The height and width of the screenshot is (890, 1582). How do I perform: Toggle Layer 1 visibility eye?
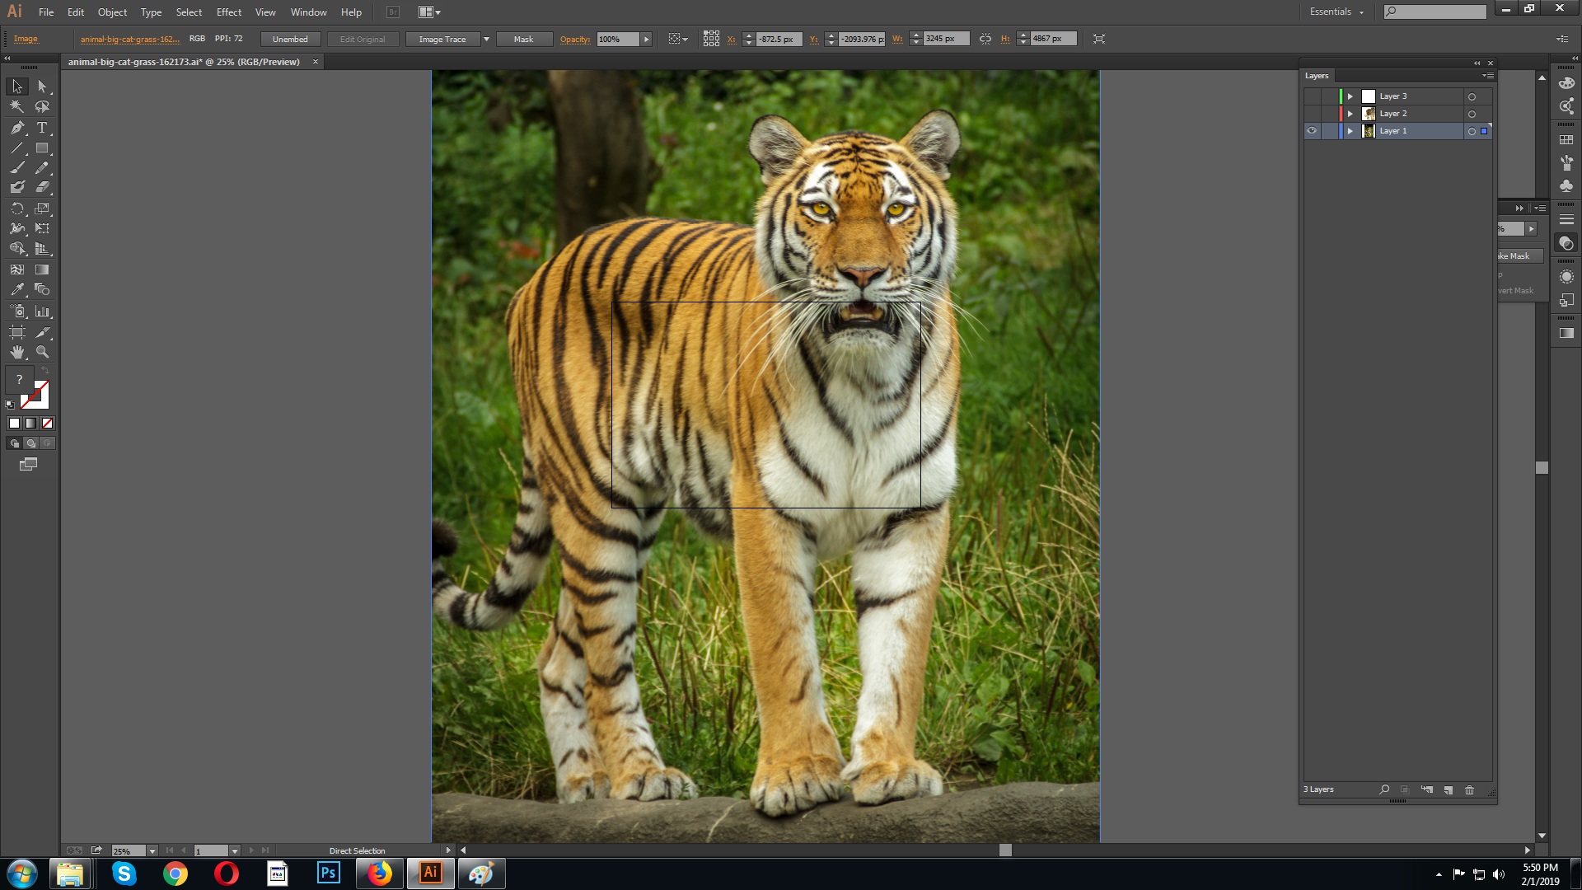1313,130
